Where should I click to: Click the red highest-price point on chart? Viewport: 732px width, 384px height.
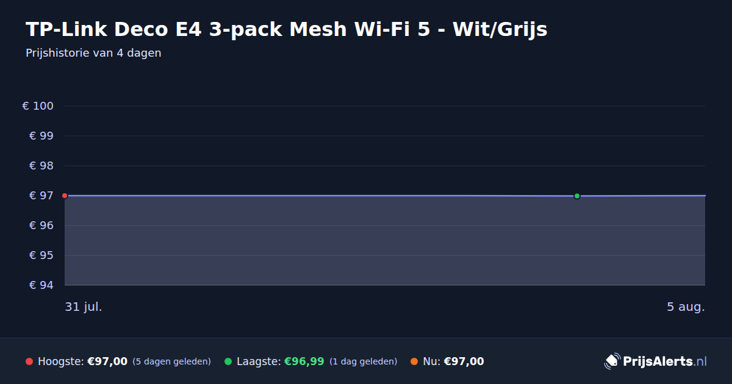(x=65, y=196)
